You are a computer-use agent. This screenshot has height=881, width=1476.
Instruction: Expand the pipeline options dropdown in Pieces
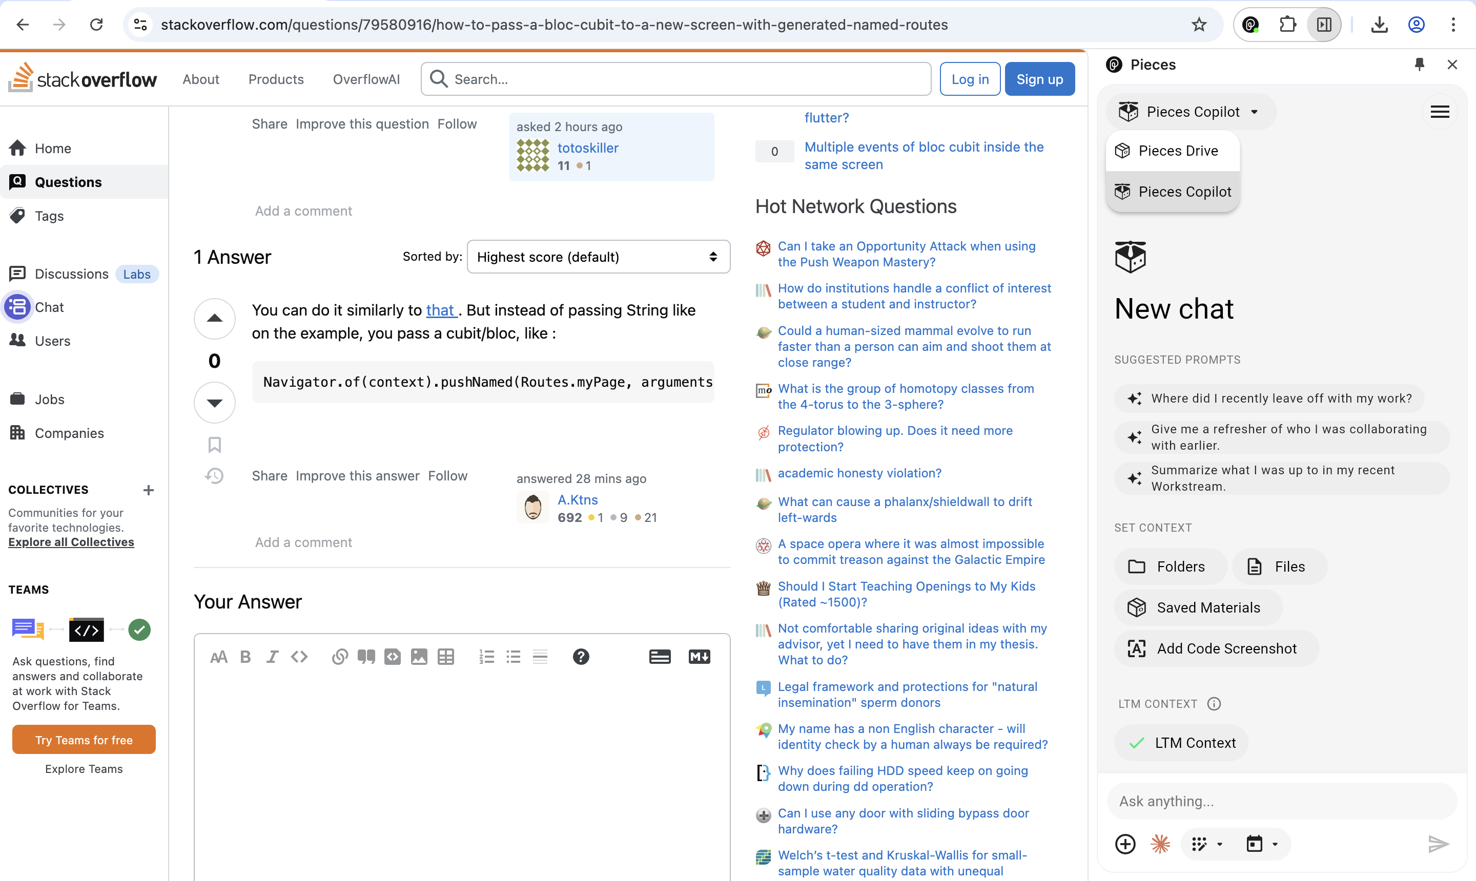1208,844
